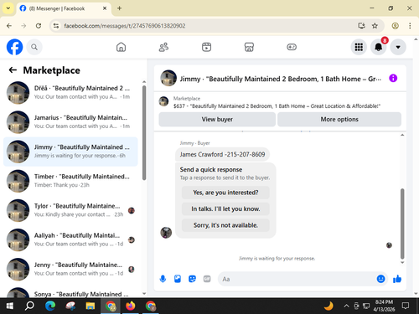Open the Windows notification center icon
The width and height of the screenshot is (419, 314).
pyautogui.click(x=406, y=306)
